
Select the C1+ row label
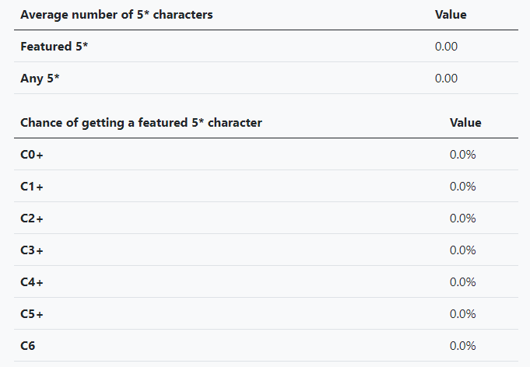[32, 187]
